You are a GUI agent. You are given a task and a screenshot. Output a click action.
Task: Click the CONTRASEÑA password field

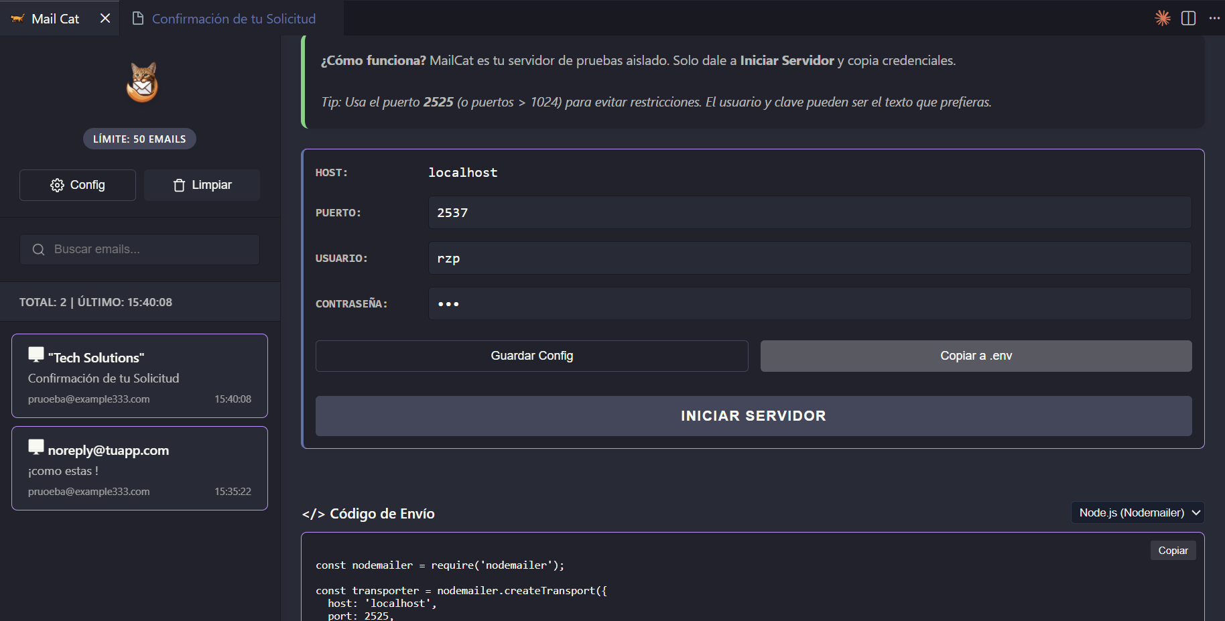pos(810,303)
